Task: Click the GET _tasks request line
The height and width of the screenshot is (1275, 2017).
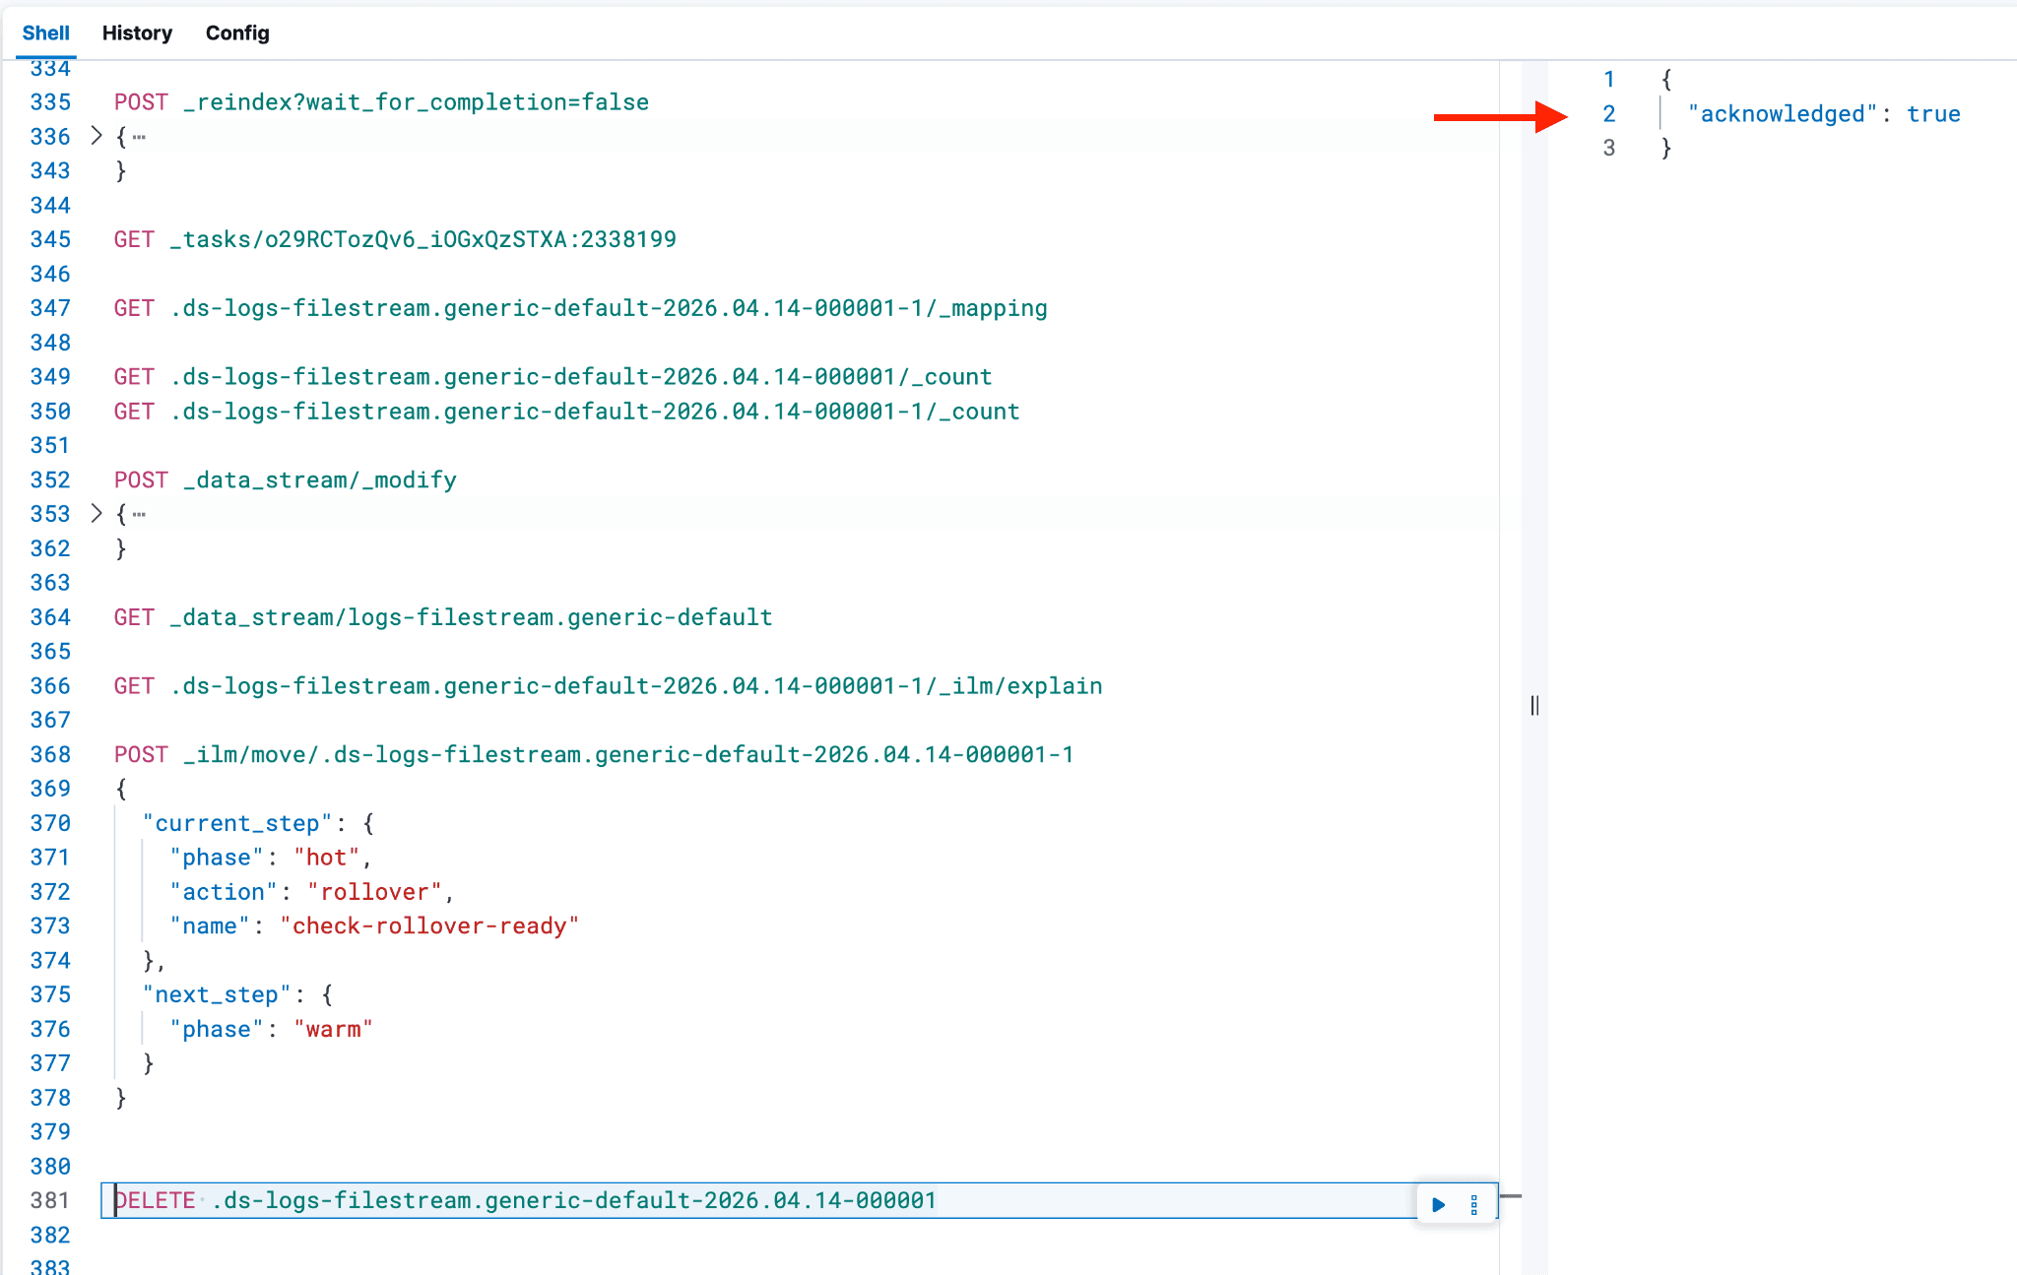Action: click(x=395, y=239)
